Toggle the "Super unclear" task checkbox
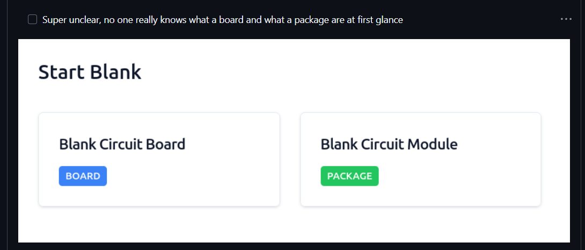 (x=32, y=20)
